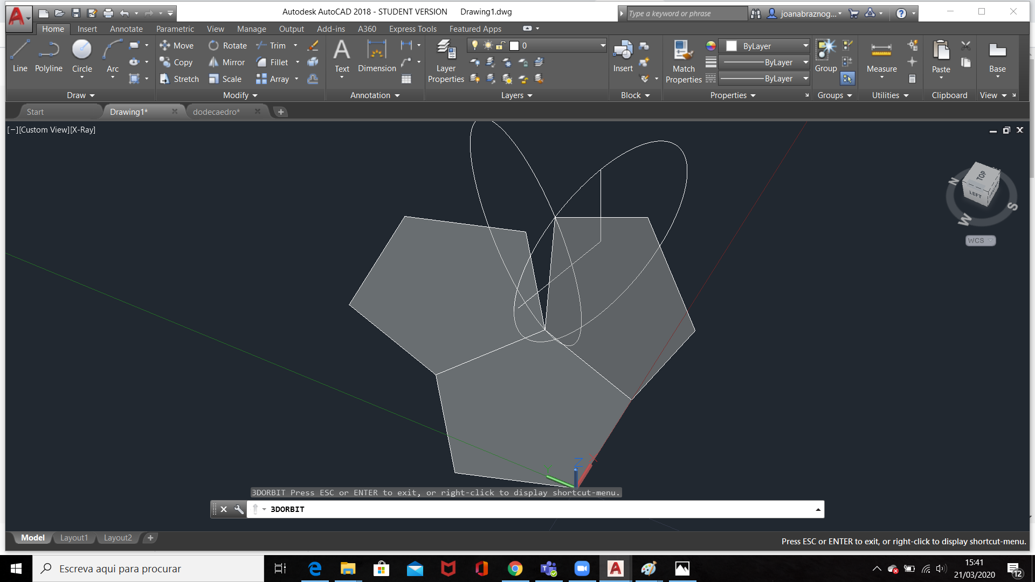This screenshot has height=582, width=1035.
Task: Click the Undo arrow icon
Action: tap(125, 13)
